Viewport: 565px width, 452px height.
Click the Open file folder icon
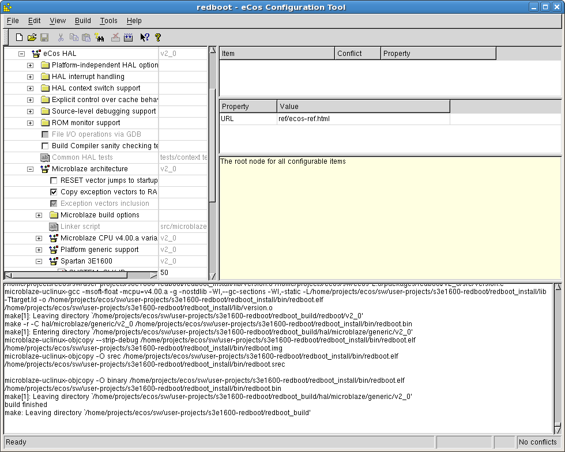click(32, 37)
